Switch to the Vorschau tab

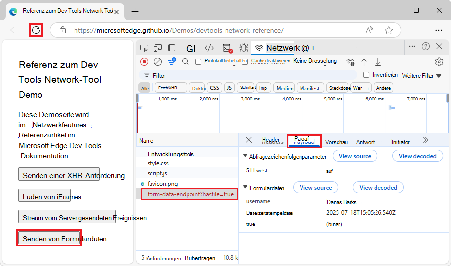click(336, 142)
